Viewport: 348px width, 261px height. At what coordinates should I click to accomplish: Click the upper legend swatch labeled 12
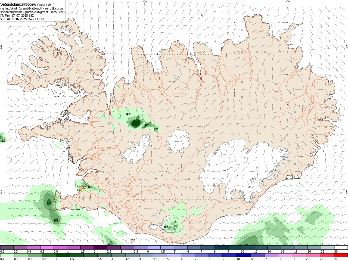261,247
